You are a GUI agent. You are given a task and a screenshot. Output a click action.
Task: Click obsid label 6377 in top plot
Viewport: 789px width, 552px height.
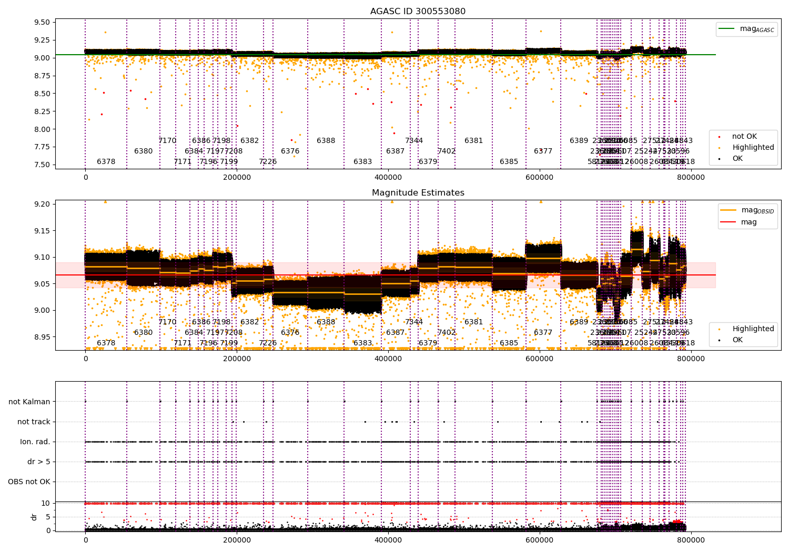[x=543, y=151]
